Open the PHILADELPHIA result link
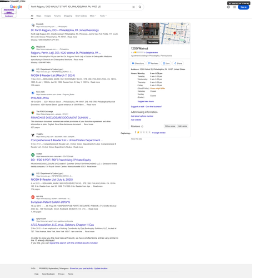The width and height of the screenshot is (255, 278). tap(40, 98)
